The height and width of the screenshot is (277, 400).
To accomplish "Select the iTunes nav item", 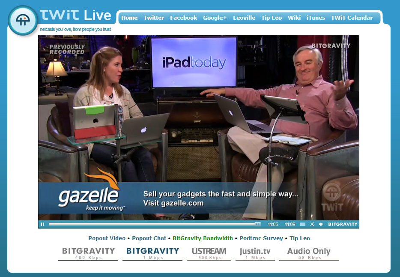I will [316, 18].
